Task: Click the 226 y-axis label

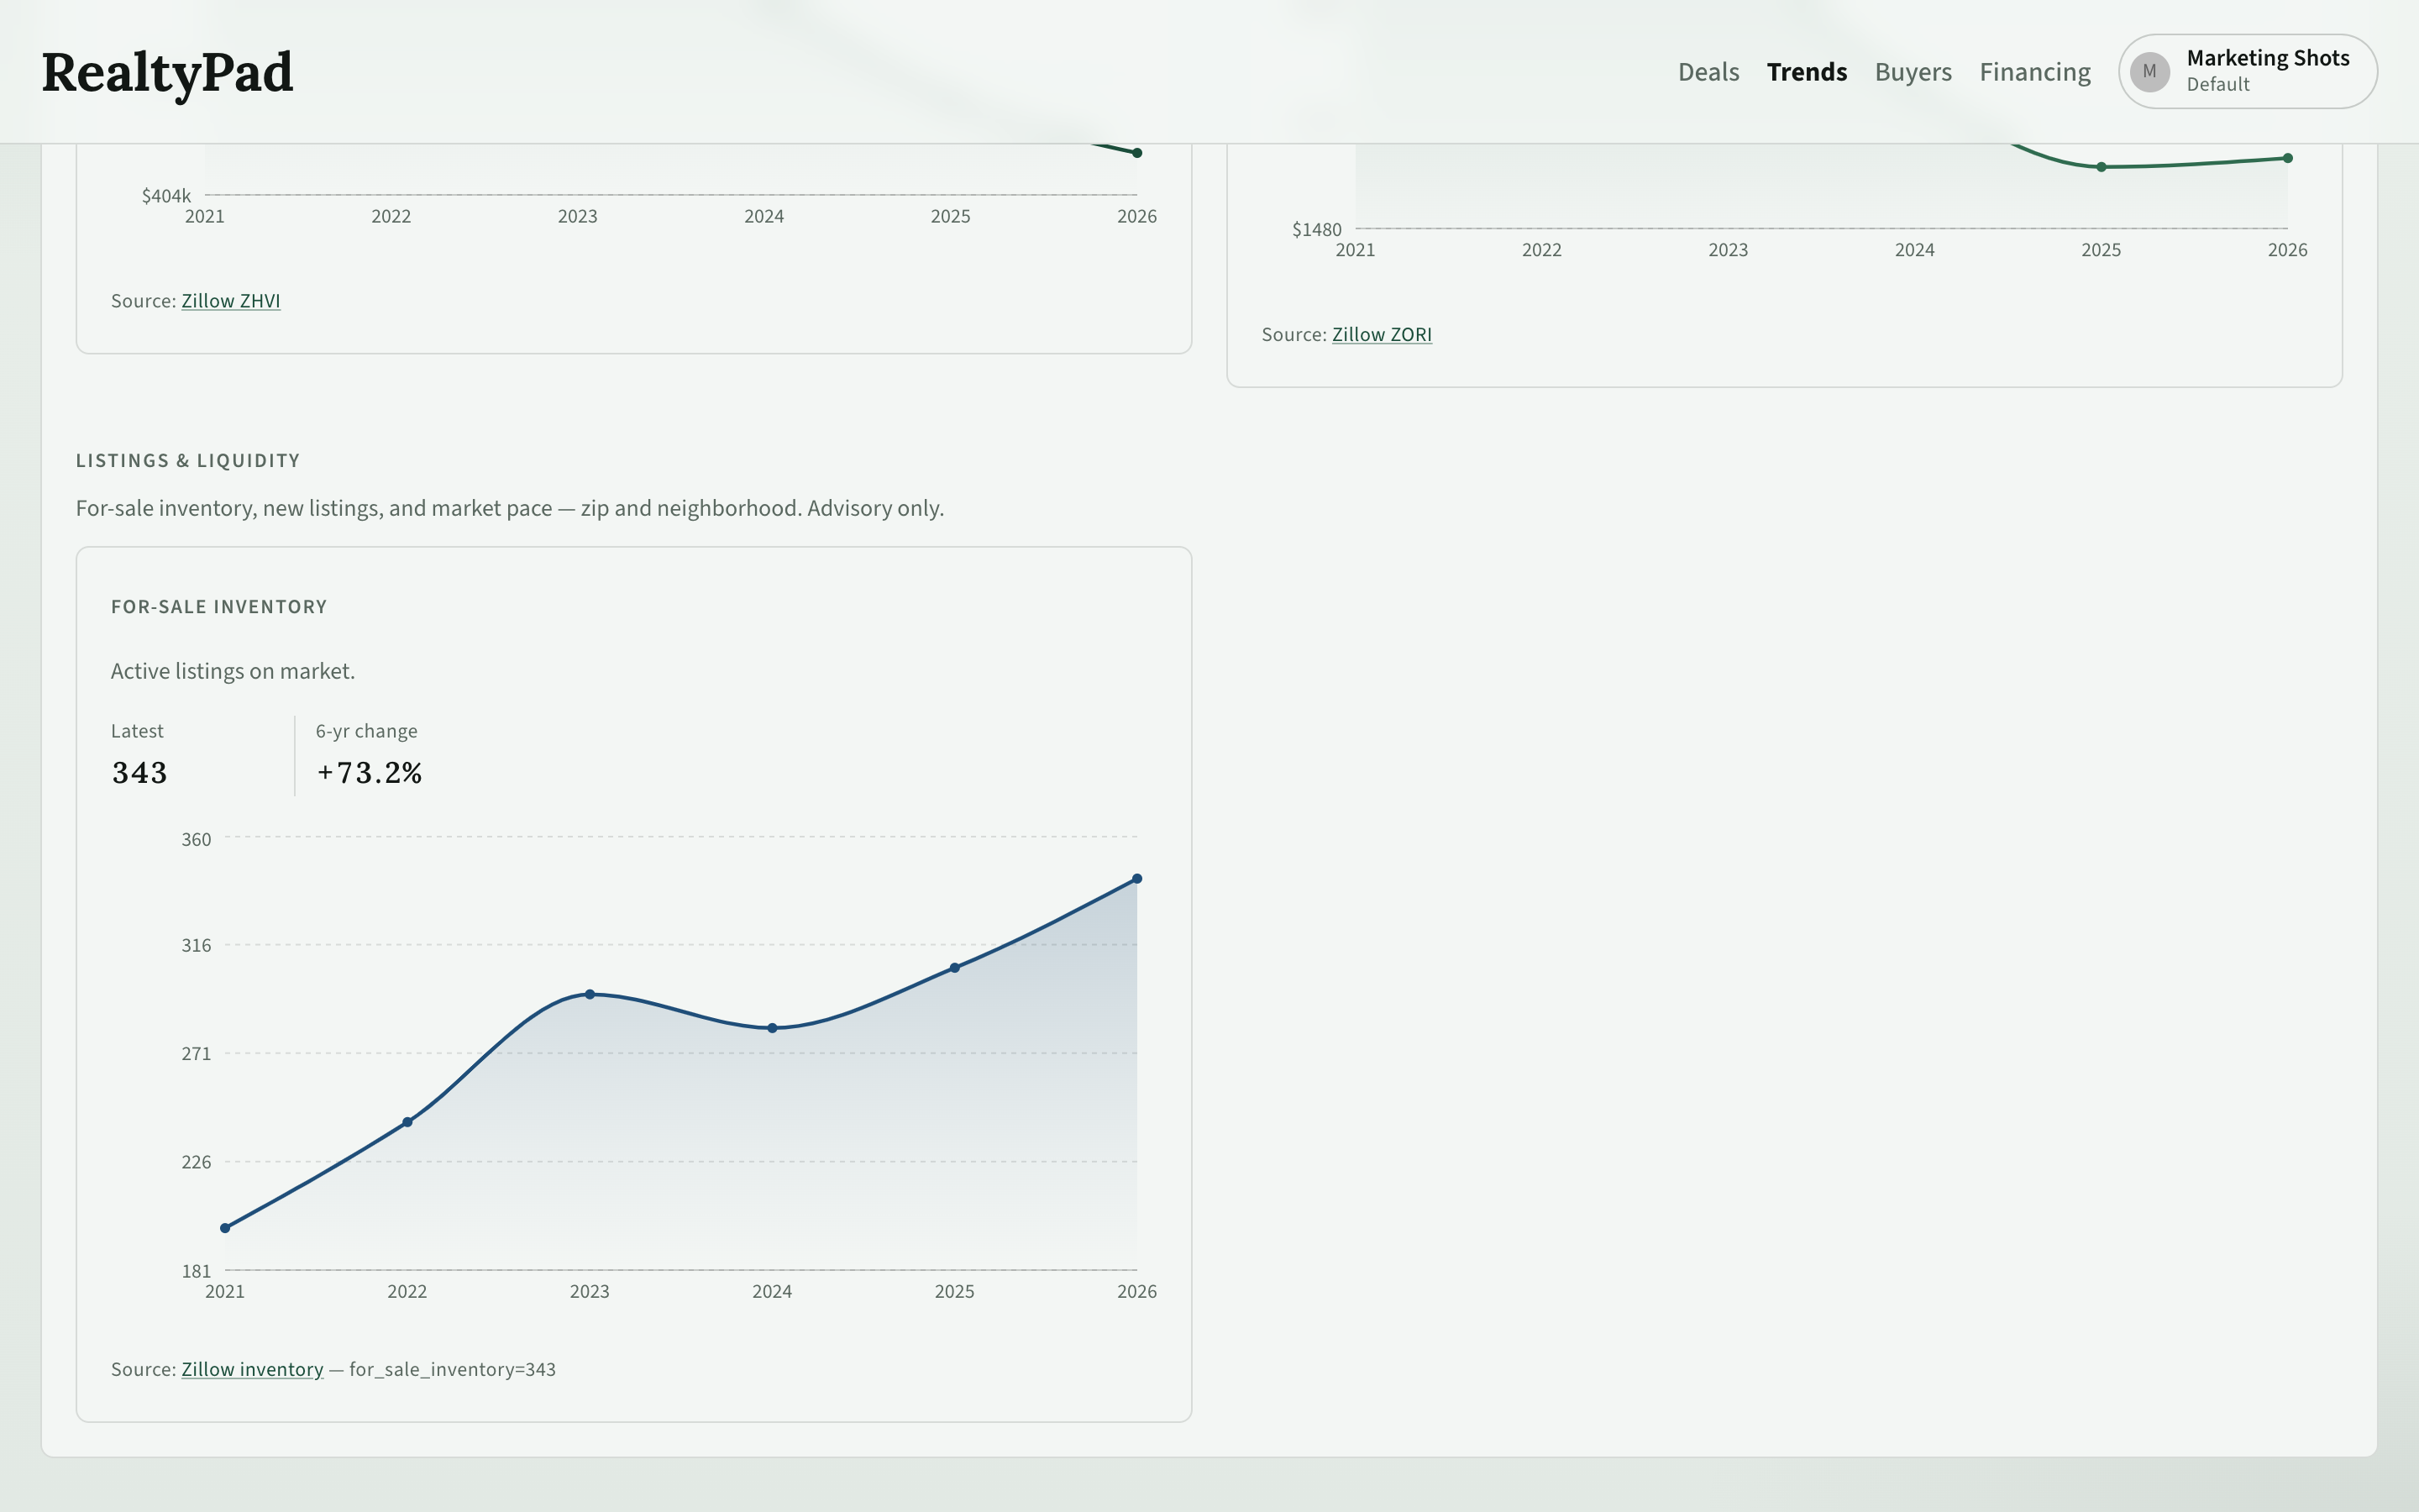Action: coord(196,1162)
